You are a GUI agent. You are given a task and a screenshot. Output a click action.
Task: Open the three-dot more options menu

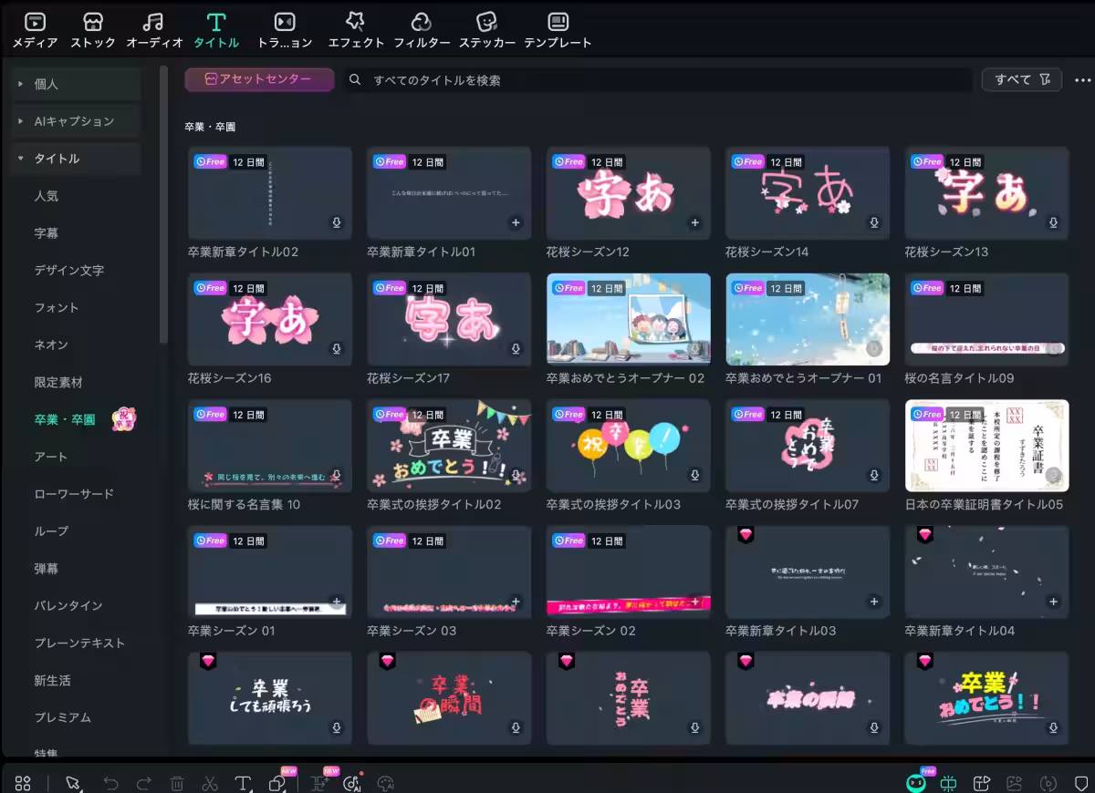click(1082, 79)
